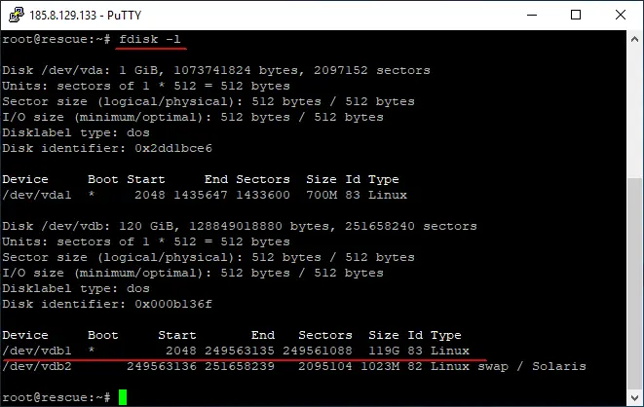
Task: Click the green terminal cursor block
Action: pyautogui.click(x=123, y=397)
